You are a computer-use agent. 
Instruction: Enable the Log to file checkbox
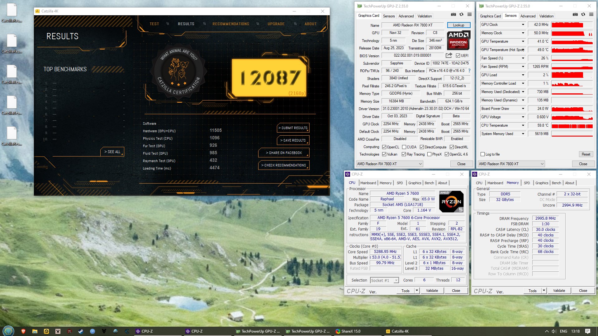coord(483,154)
